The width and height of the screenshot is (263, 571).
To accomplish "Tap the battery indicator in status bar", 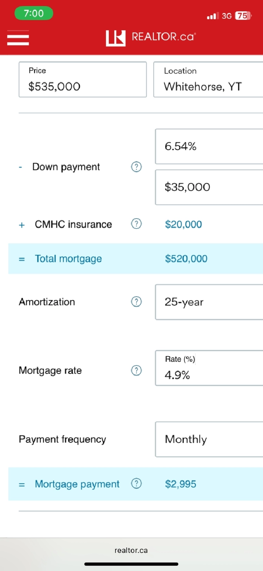I will [243, 16].
